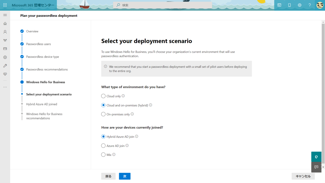Viewport: 325px width, 183px height.
Task: Open the account profile avatar
Action: (x=320, y=5)
